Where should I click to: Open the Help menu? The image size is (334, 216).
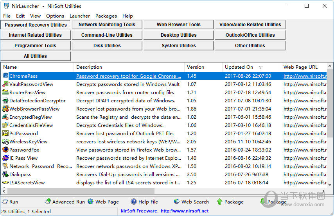click(x=127, y=16)
